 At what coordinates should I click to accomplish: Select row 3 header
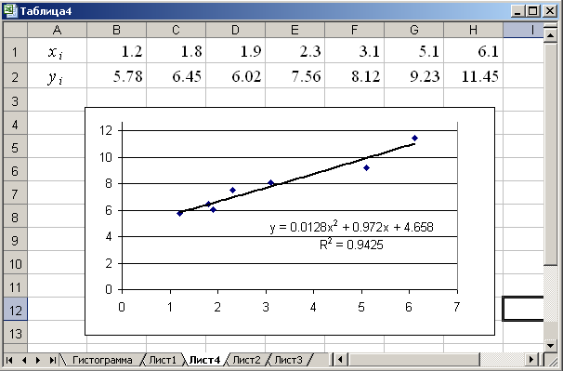15,100
